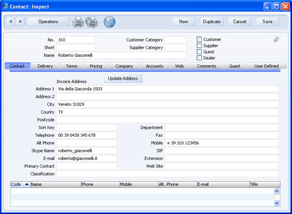This screenshot has height=214, width=292.
Task: Click Address 1 field Via della Giaconda
Action: 167,89
